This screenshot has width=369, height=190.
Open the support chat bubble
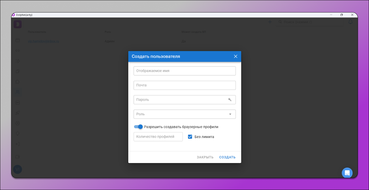(347, 173)
